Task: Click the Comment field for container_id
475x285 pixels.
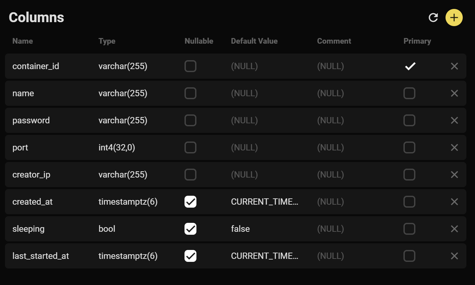Action: (331, 66)
